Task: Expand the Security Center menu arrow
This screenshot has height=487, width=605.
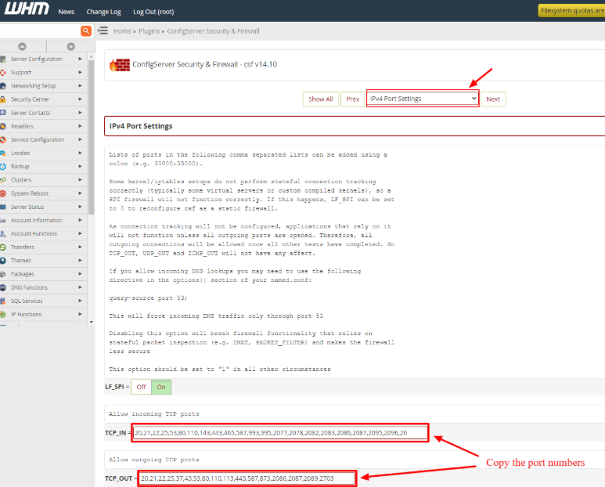Action: (x=81, y=99)
